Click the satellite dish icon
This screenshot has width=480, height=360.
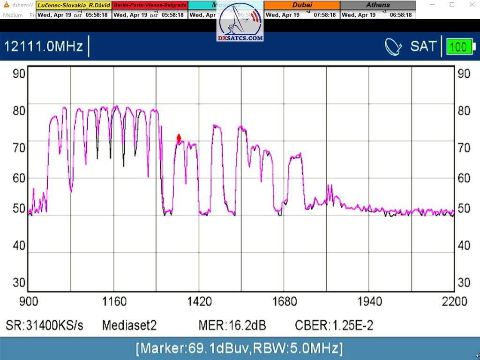[393, 46]
